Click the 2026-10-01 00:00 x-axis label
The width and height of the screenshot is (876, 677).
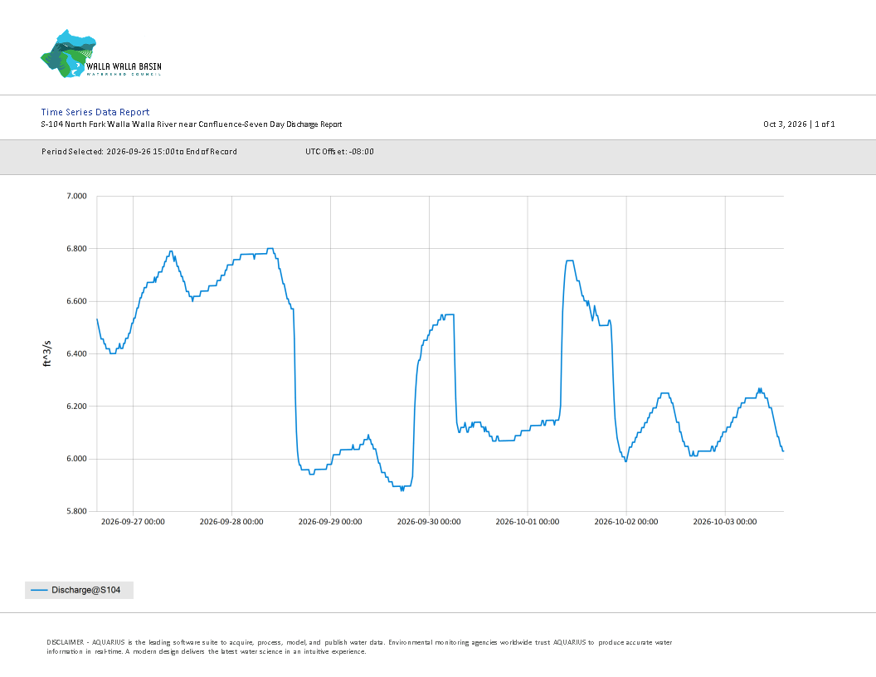pos(528,522)
